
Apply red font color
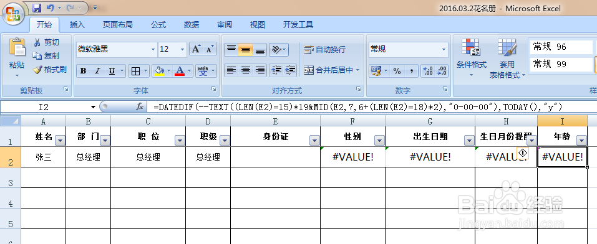tap(179, 71)
